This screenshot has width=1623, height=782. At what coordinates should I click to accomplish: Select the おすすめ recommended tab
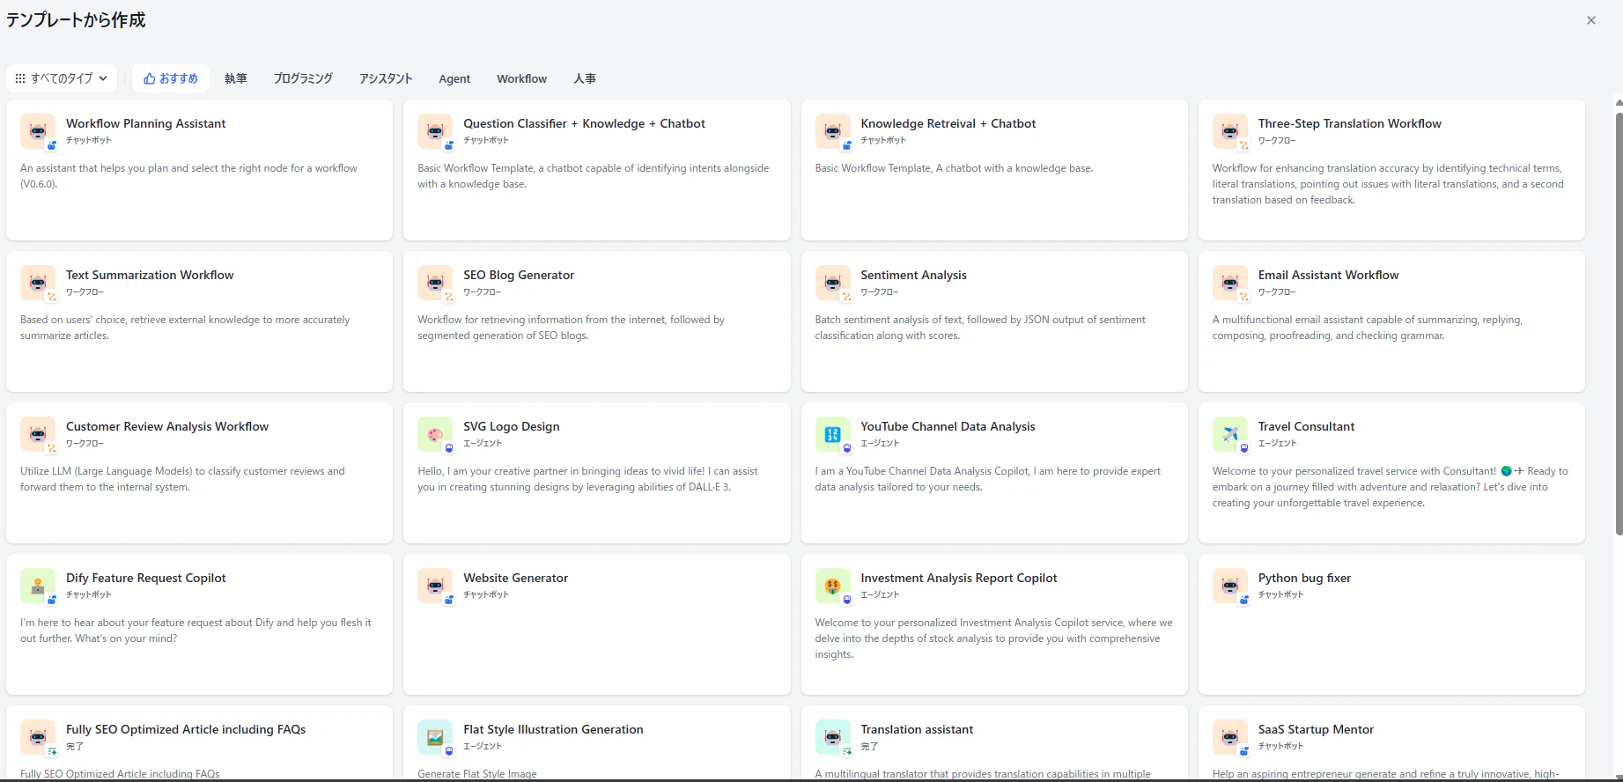click(x=171, y=78)
